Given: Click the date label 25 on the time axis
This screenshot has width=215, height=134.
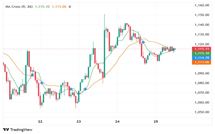Looking at the screenshot, I should click(x=156, y=121).
